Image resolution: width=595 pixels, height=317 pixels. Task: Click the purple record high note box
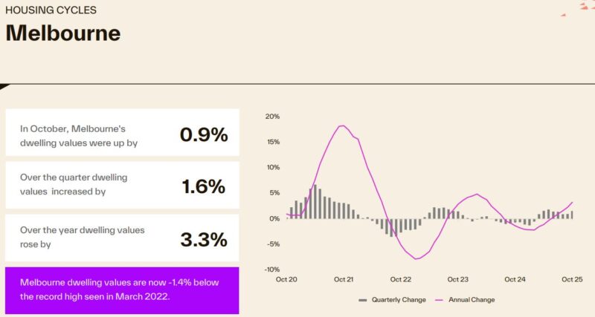[x=122, y=290]
